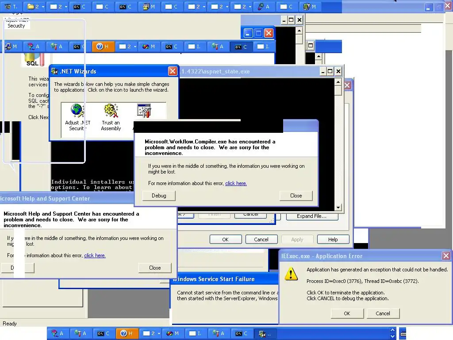453x340 pixels.
Task: Open the filter-icon 'A' item on bottom taskbar
Action: pos(57,333)
